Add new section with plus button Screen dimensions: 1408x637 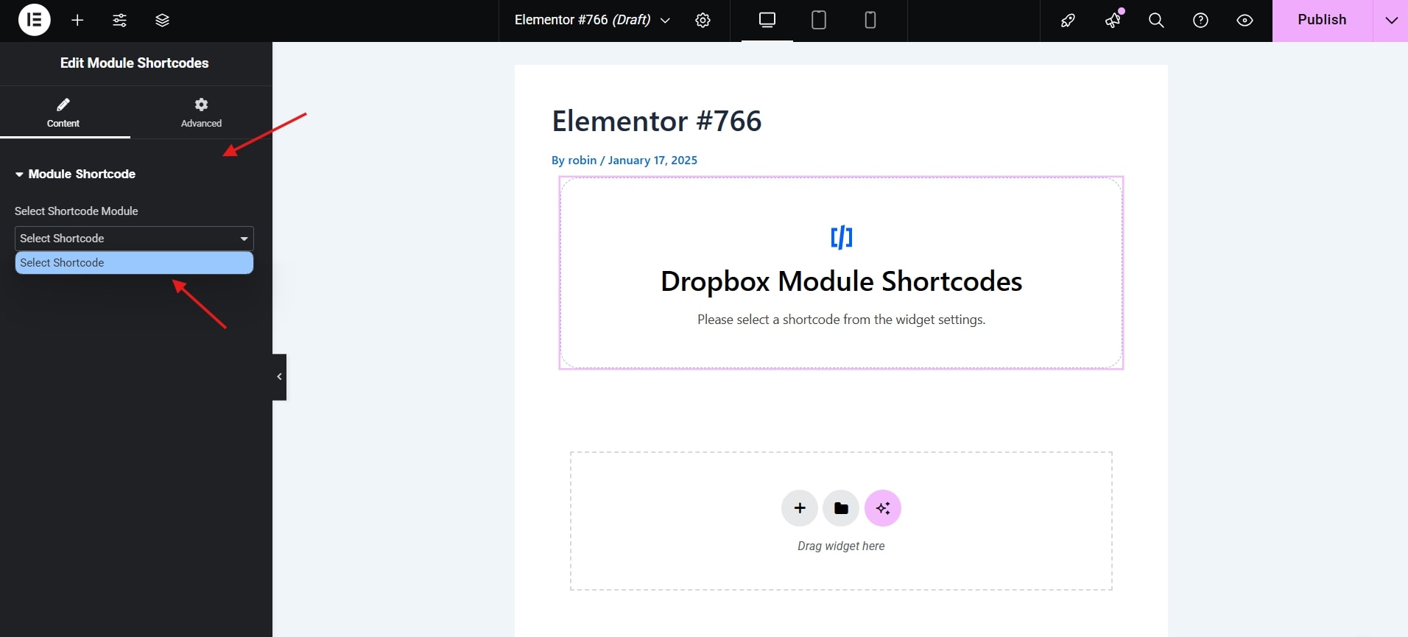(x=800, y=508)
